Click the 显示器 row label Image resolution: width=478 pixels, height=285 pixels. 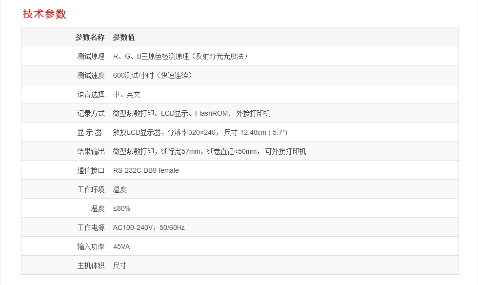[90, 132]
